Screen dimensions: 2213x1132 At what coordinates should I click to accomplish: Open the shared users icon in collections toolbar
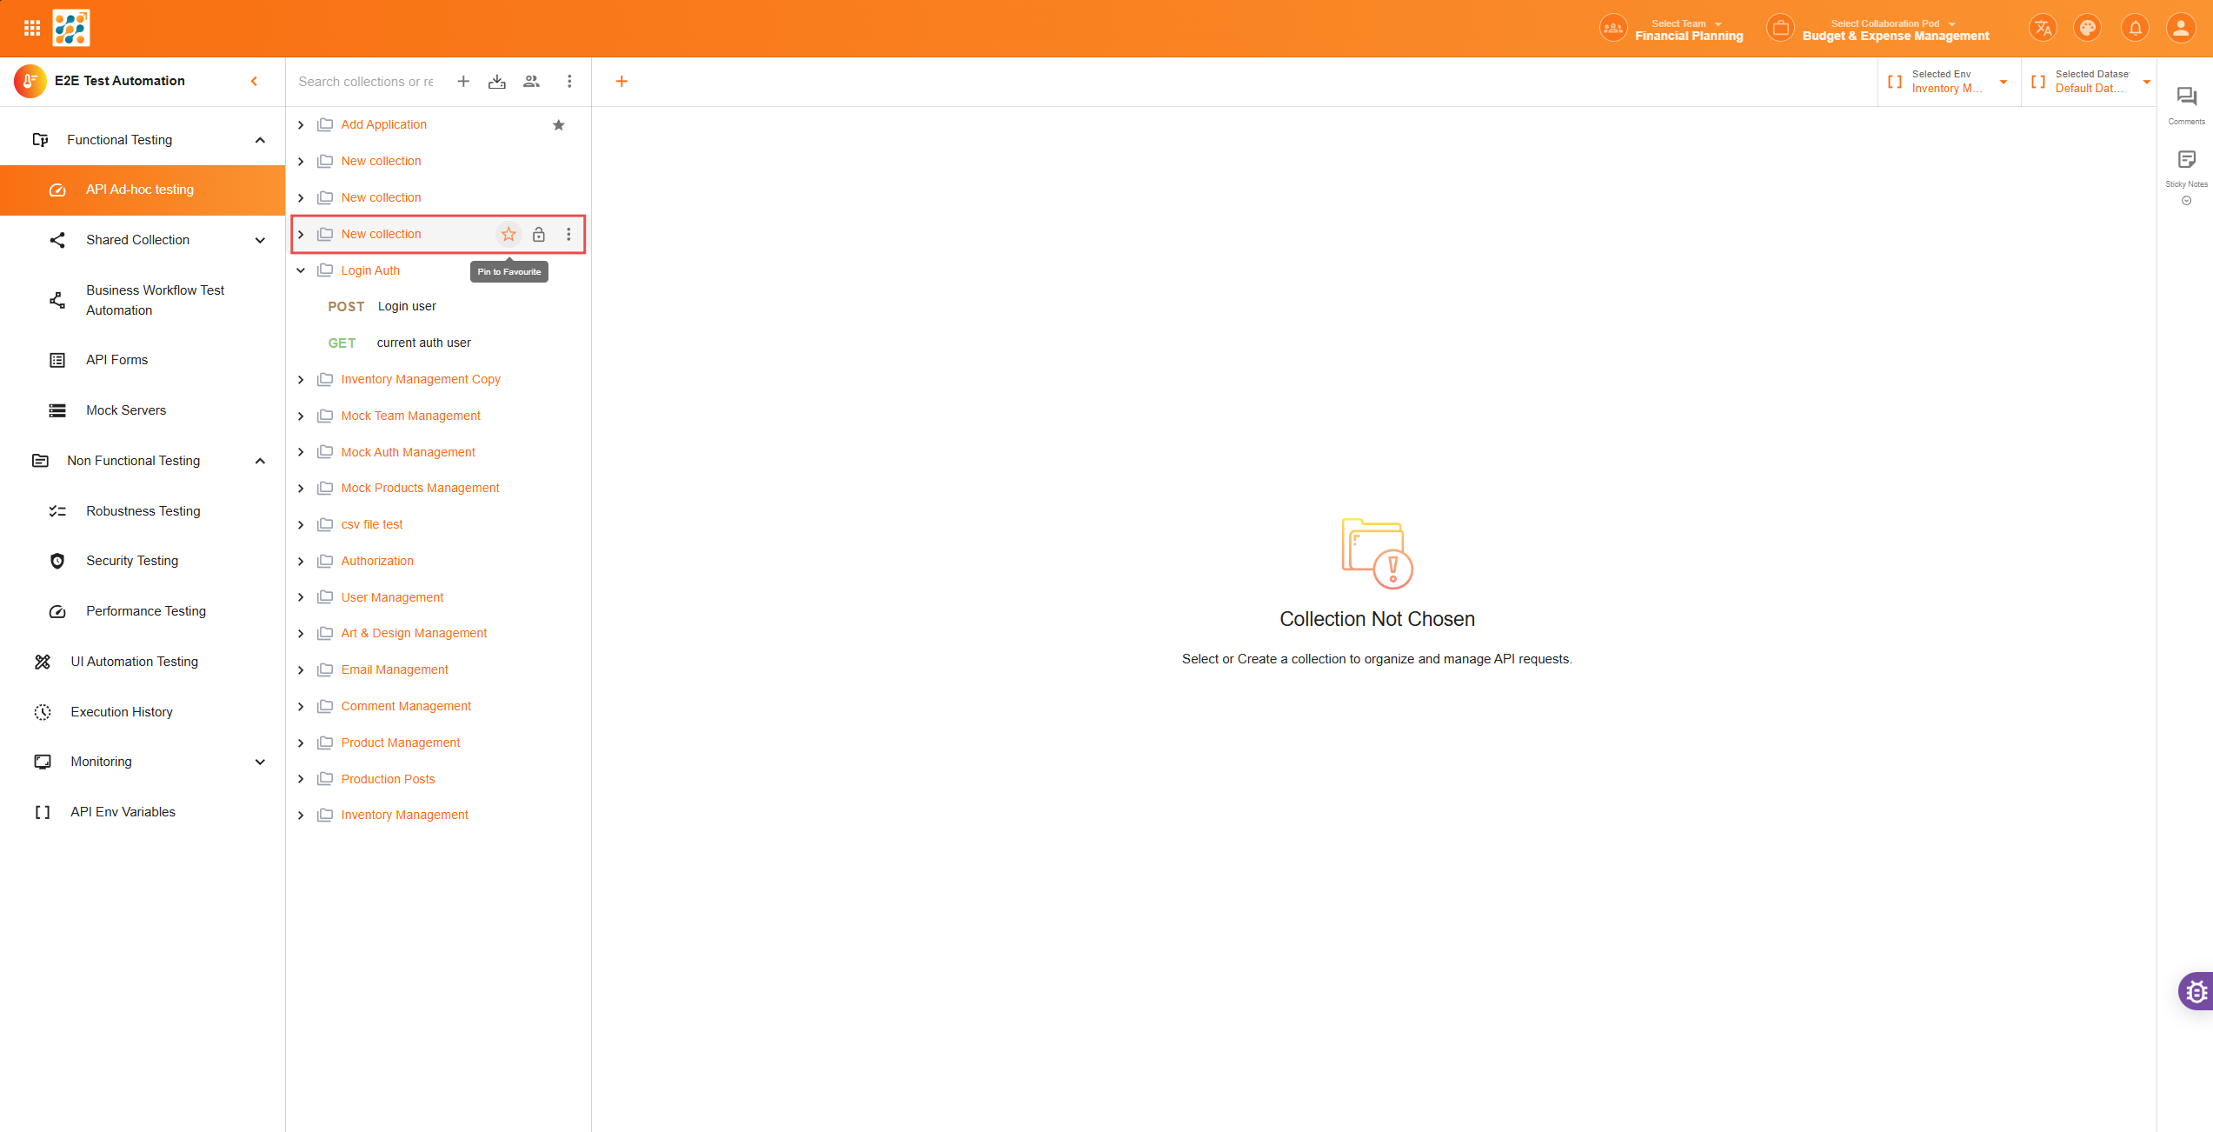531,82
